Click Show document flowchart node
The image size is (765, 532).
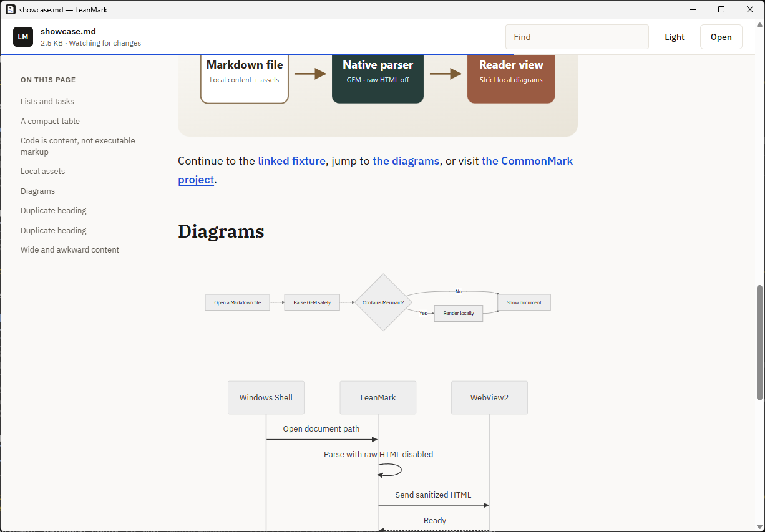(x=524, y=302)
